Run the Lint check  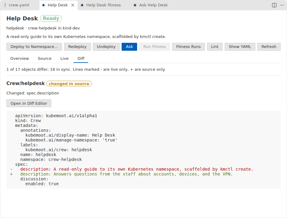(215, 47)
